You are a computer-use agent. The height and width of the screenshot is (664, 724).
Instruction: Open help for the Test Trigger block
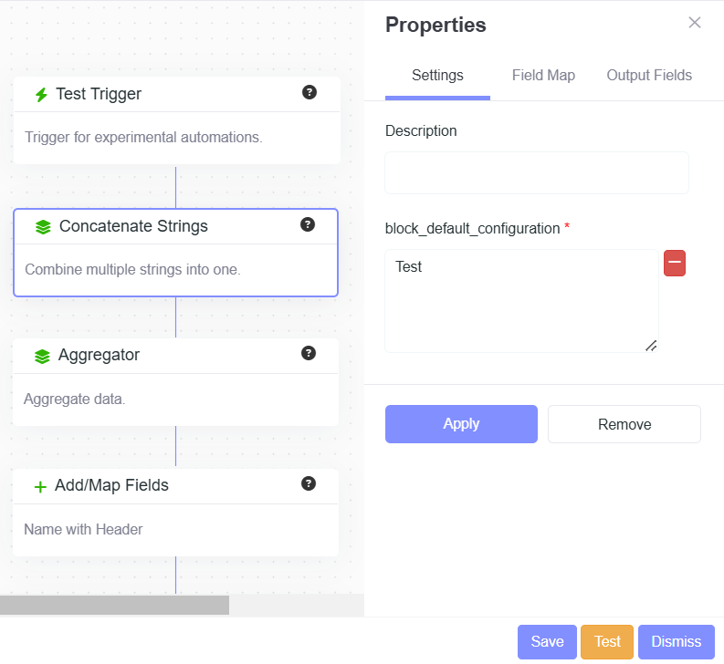[310, 92]
